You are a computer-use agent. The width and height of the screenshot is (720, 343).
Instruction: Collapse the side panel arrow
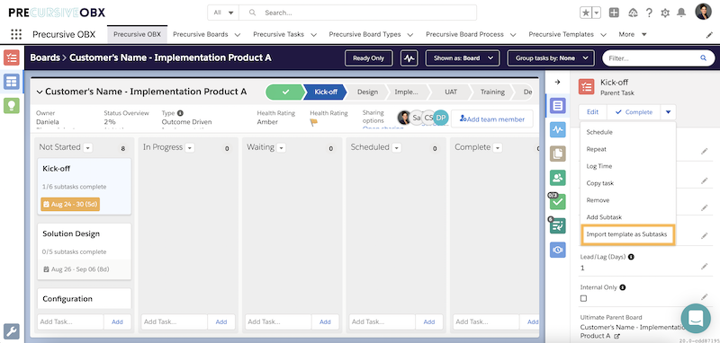(557, 82)
